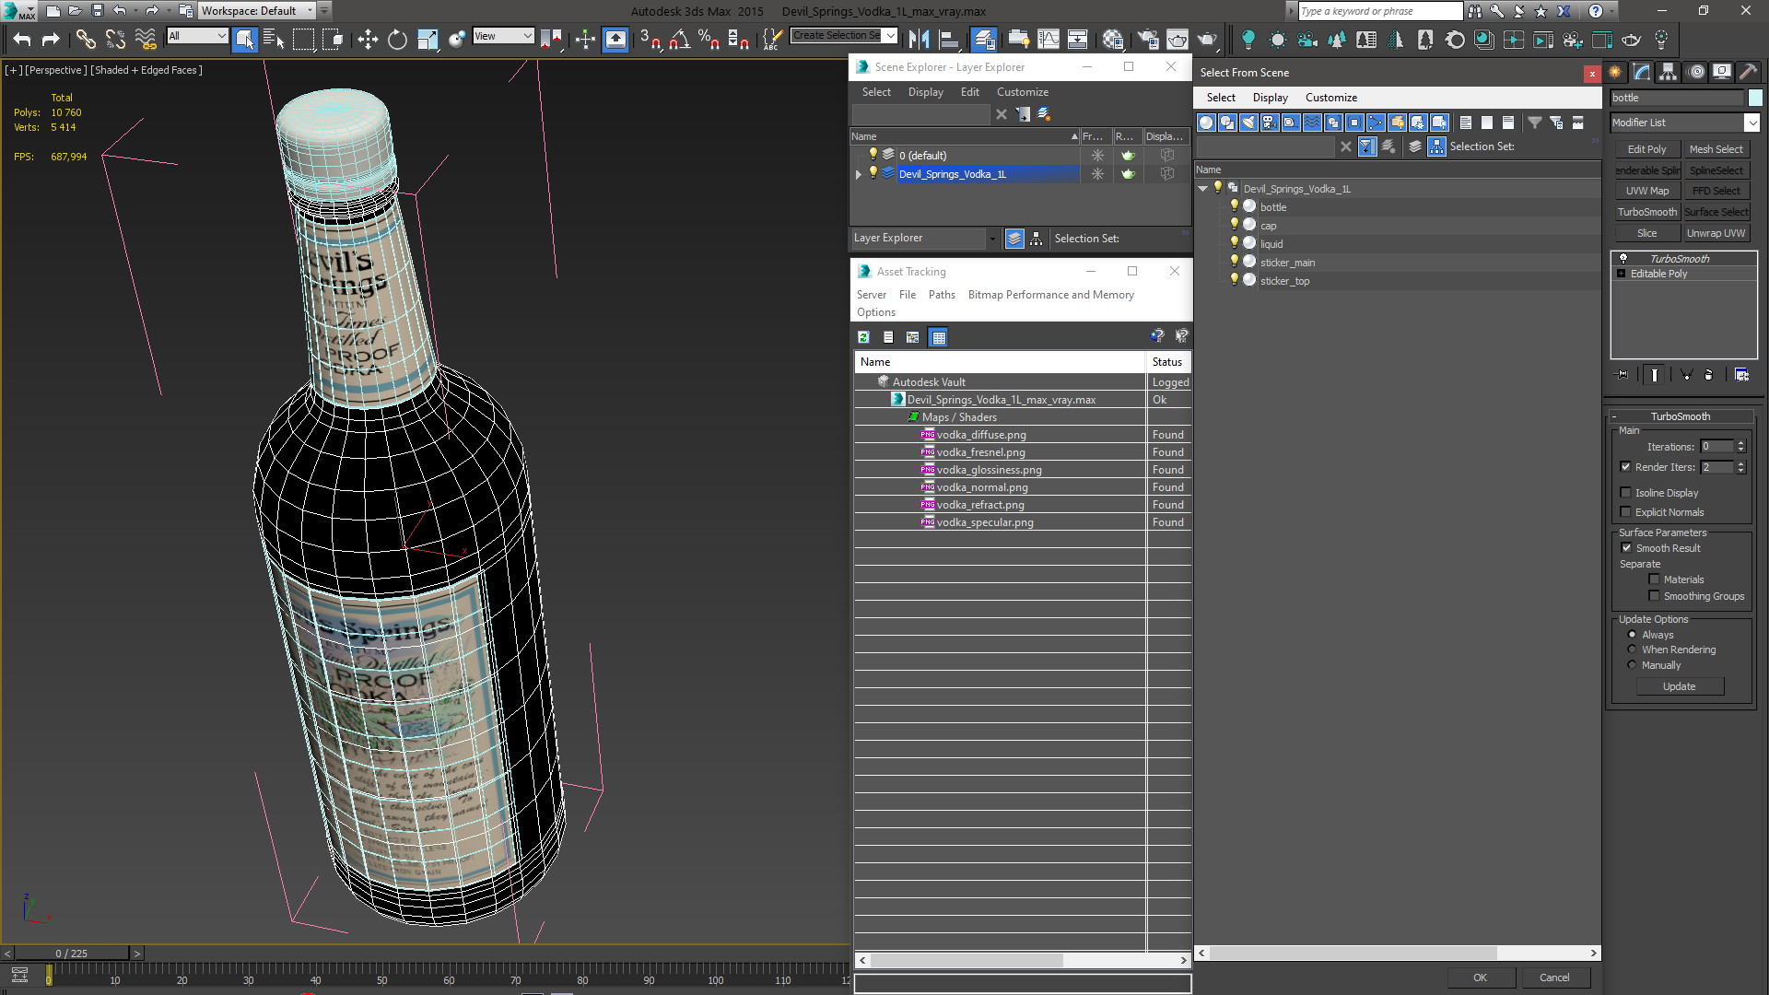Switch to Create command panel tab
Screen dimensions: 1769x995
point(1615,72)
